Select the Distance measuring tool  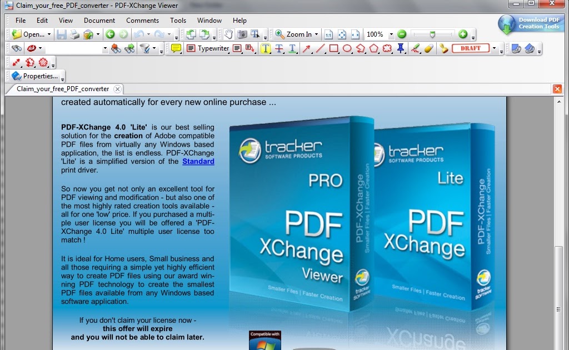[x=16, y=62]
